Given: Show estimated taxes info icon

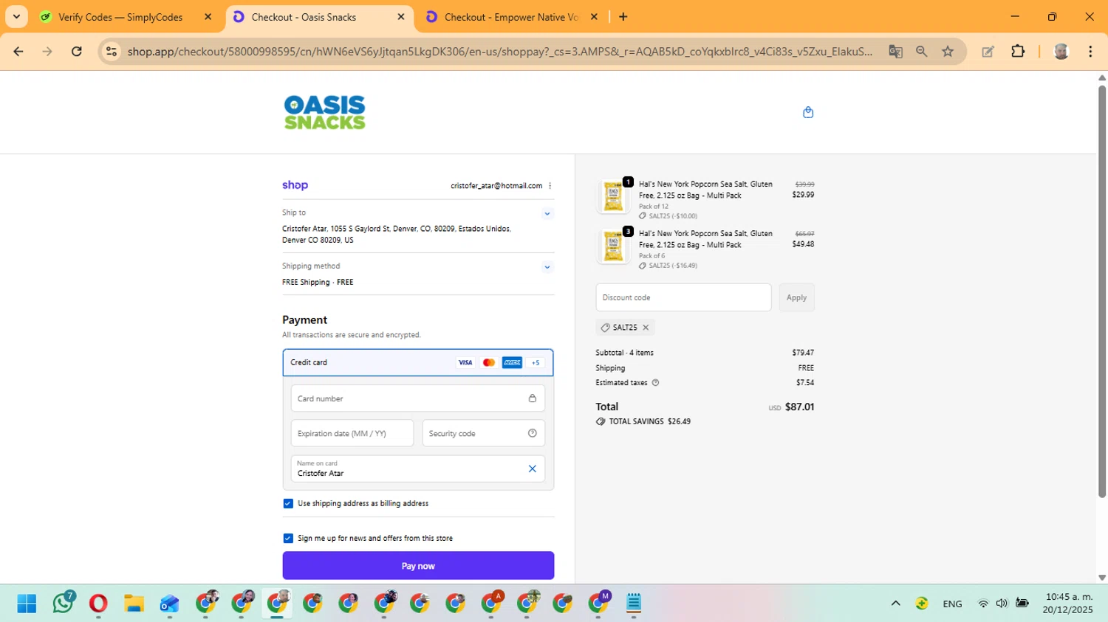Looking at the screenshot, I should [x=655, y=383].
